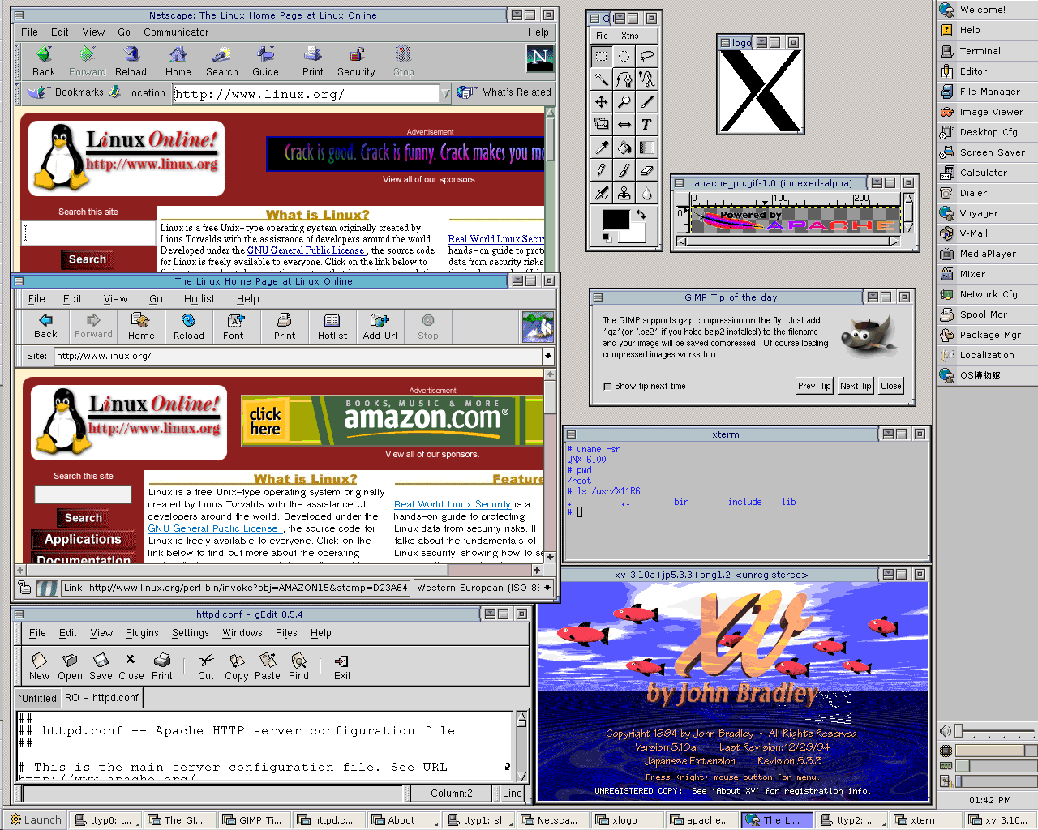Image resolution: width=1038 pixels, height=830 pixels.
Task: Click GNU General Public License link in Netscape
Action: pos(306,250)
